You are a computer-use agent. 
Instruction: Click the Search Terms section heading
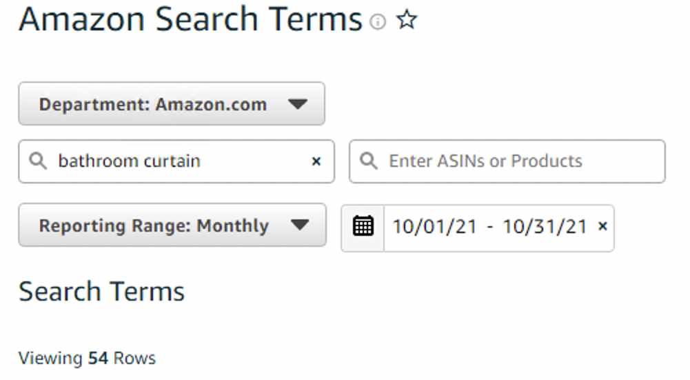click(101, 292)
